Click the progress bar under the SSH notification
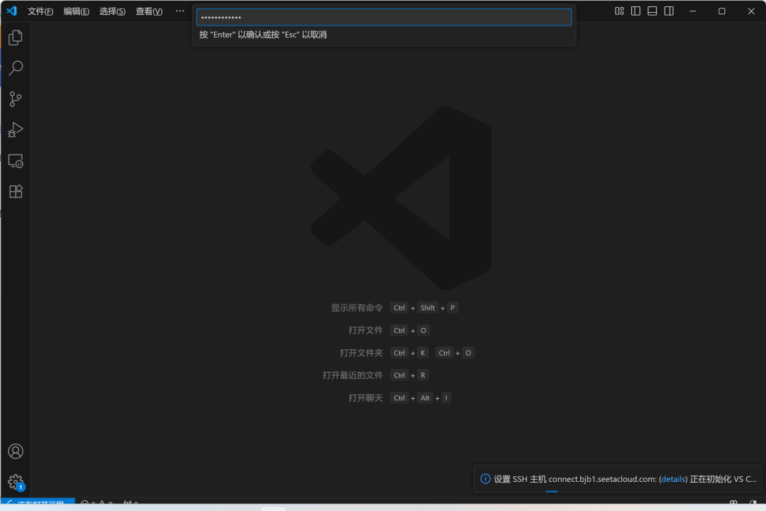 point(552,491)
